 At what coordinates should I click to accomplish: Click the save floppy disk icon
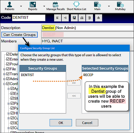pyautogui.click(x=74, y=18)
